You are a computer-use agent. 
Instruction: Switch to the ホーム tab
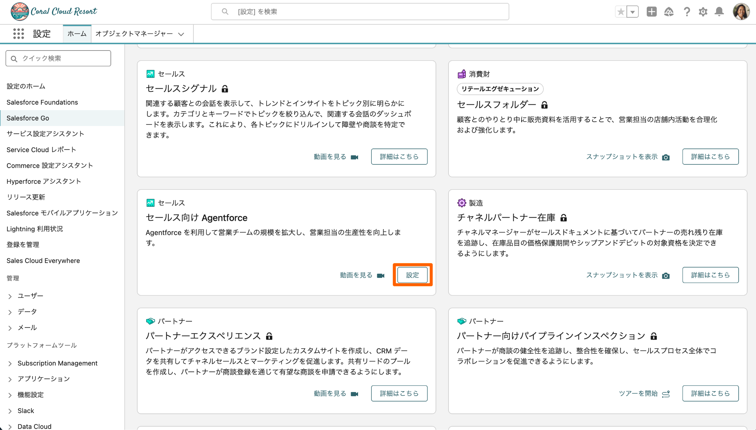77,34
